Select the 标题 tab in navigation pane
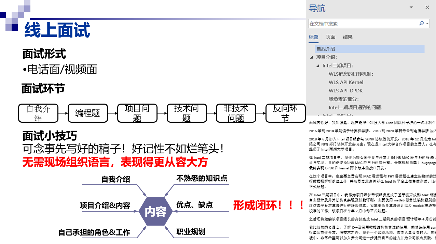Viewport: 436px width, 244px height. coord(313,37)
